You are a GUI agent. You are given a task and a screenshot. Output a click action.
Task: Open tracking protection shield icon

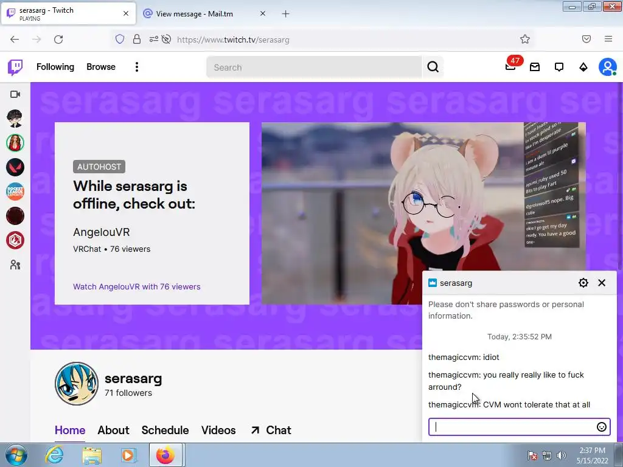(120, 39)
